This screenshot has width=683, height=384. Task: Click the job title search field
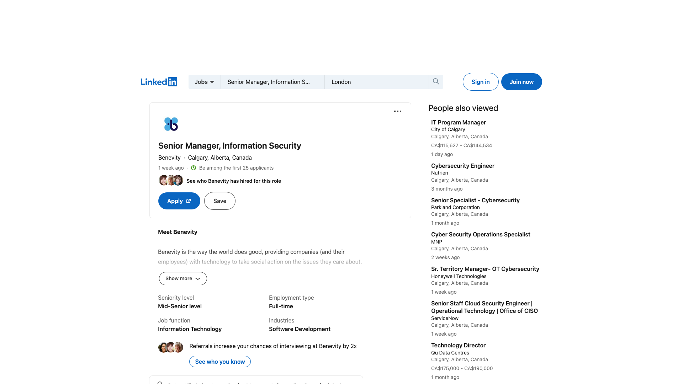272,82
